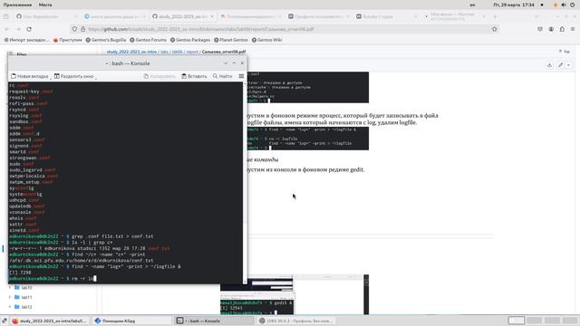This screenshot has width=580, height=326.
Task: Open the Приложения menu in top panel
Action: 17,5
